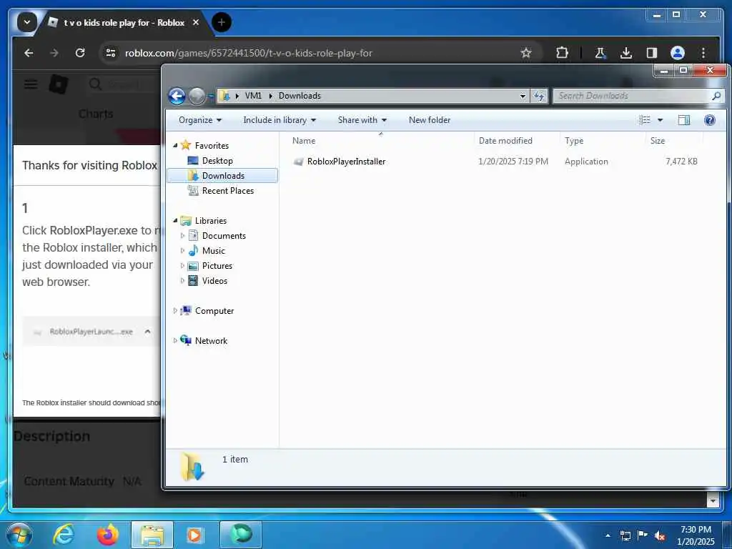Open Action Center flag tray icon

tap(643, 535)
